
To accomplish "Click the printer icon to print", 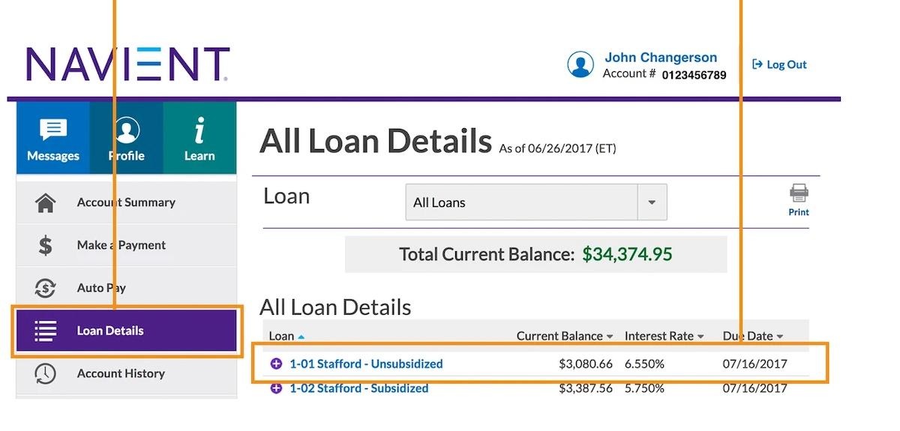I will (x=799, y=194).
